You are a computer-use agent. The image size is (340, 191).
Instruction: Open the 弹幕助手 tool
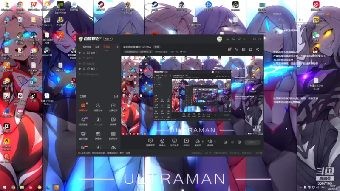point(83,107)
